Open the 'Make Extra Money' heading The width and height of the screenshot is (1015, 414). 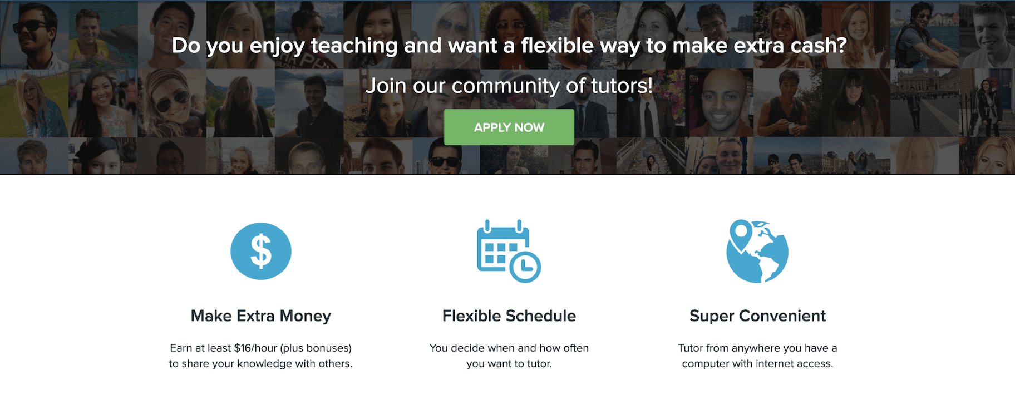[260, 316]
